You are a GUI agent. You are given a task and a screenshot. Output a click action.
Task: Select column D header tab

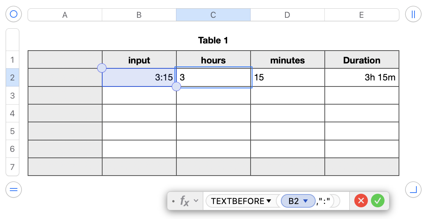pyautogui.click(x=287, y=15)
